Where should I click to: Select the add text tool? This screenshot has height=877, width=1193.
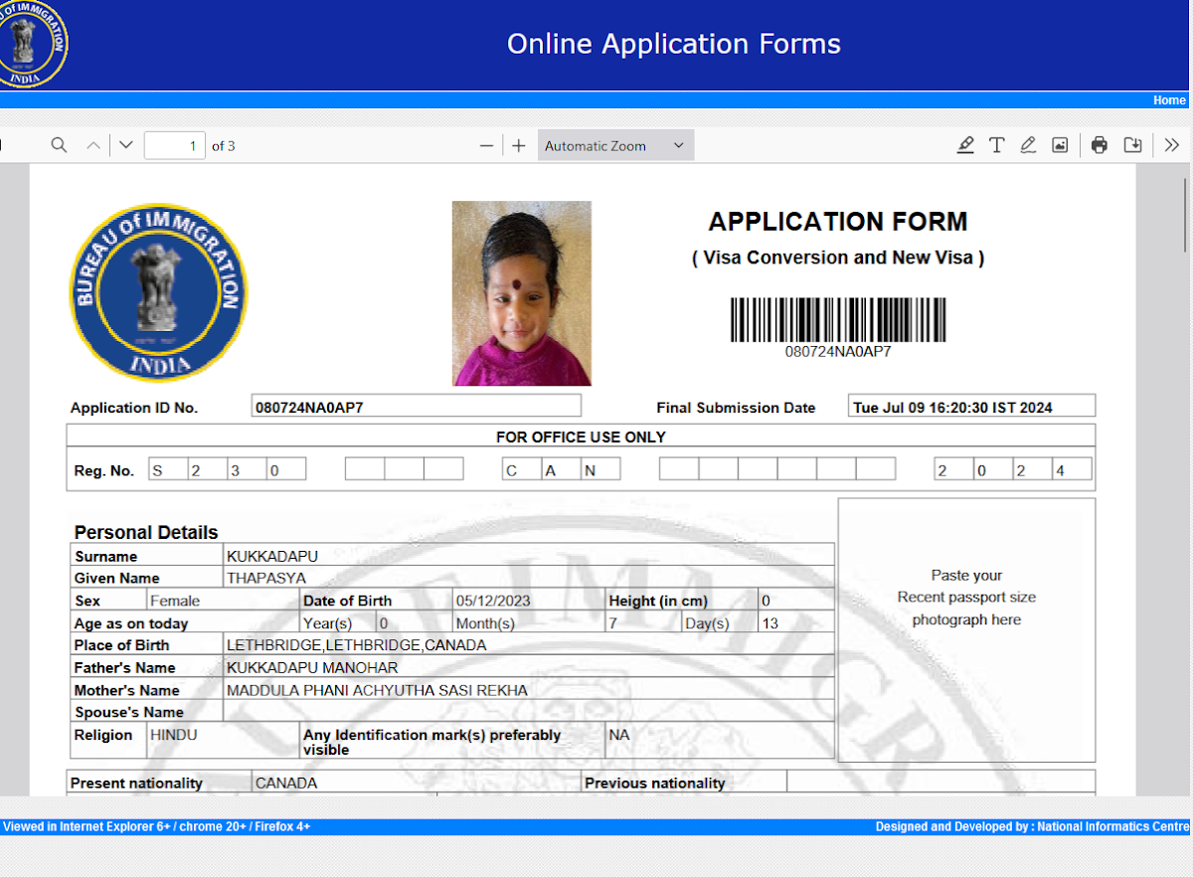coord(996,145)
